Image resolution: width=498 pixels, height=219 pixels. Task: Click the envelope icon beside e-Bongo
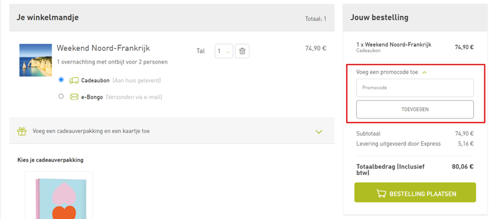(74, 97)
